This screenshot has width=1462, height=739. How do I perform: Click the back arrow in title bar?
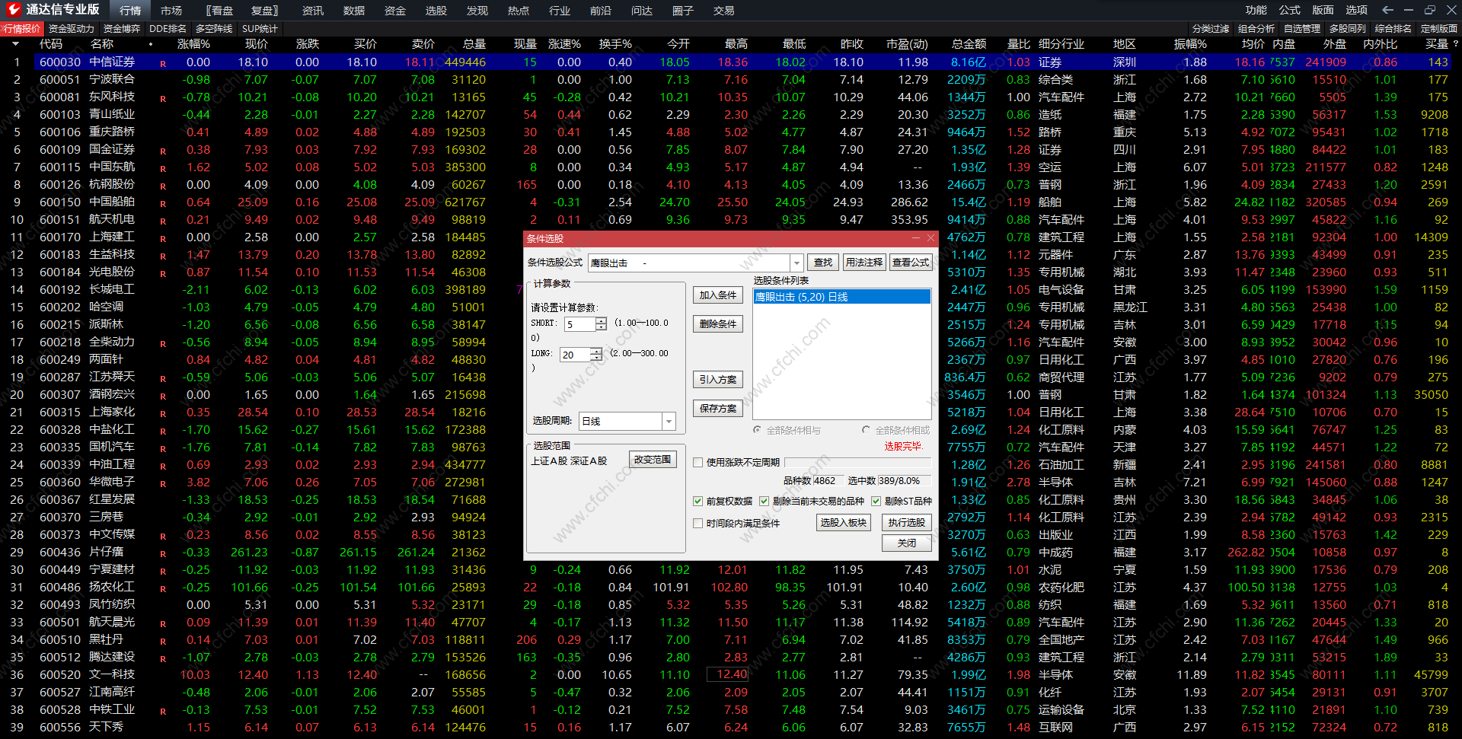coord(1387,10)
